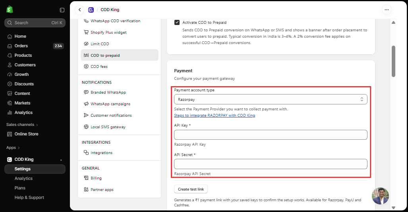Click the Online Store icon
The image size is (408, 212).
[10, 134]
